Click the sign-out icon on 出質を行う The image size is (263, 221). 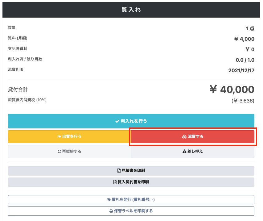pyautogui.click(x=59, y=136)
